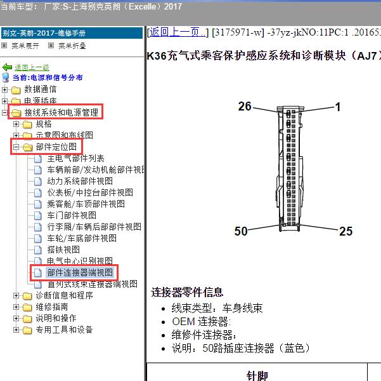Expand the 数据通信 folder

[4, 90]
